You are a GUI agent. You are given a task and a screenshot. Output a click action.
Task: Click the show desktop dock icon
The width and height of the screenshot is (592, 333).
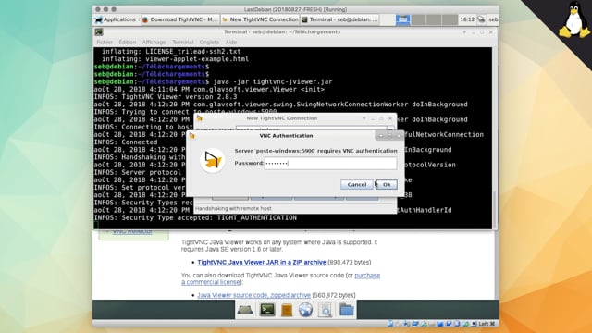(x=245, y=310)
